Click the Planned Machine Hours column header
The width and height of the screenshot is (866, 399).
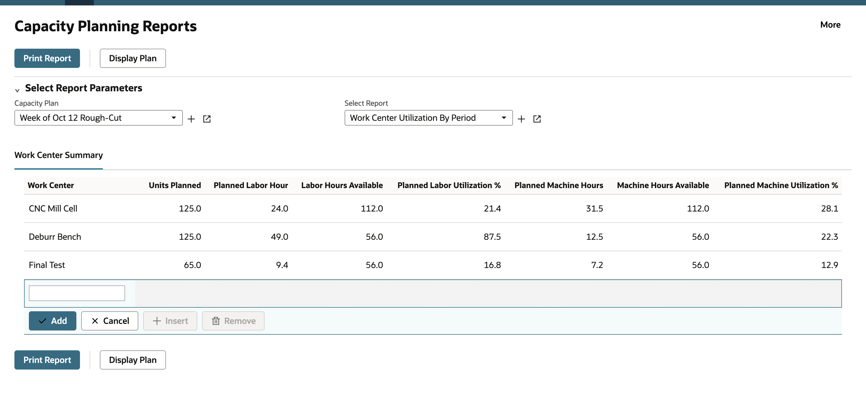tap(559, 185)
